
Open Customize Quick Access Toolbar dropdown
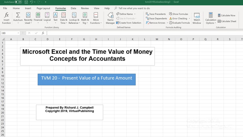click(46, 2)
